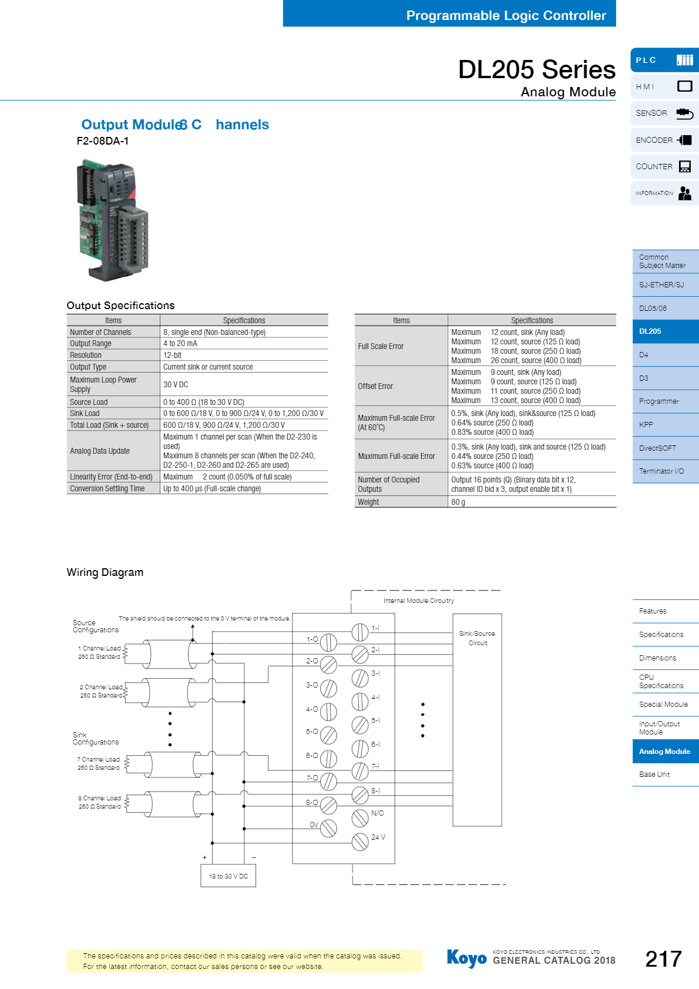Image resolution: width=699 pixels, height=989 pixels.
Task: Click the DL205 Series title
Action: coord(537,69)
